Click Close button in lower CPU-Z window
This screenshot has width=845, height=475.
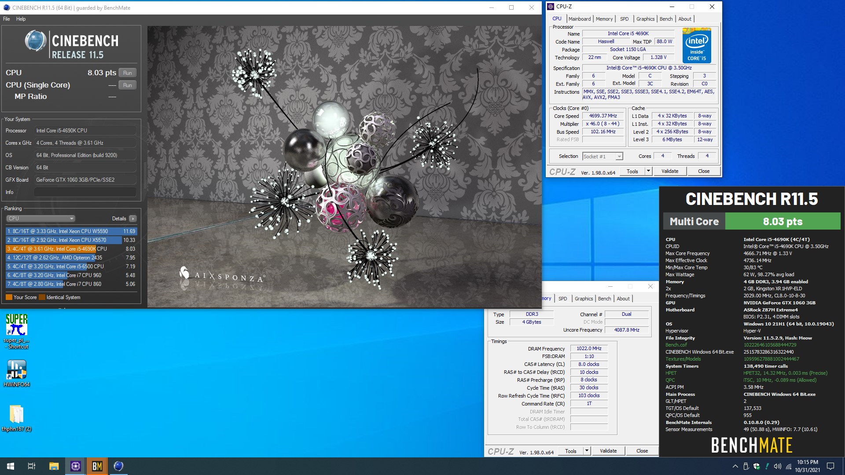[642, 451]
